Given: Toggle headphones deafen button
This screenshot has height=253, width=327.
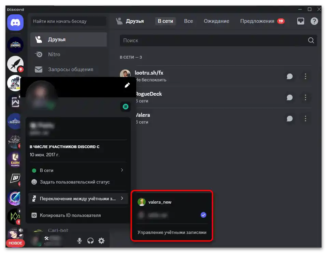Looking at the screenshot, I should click(90, 241).
